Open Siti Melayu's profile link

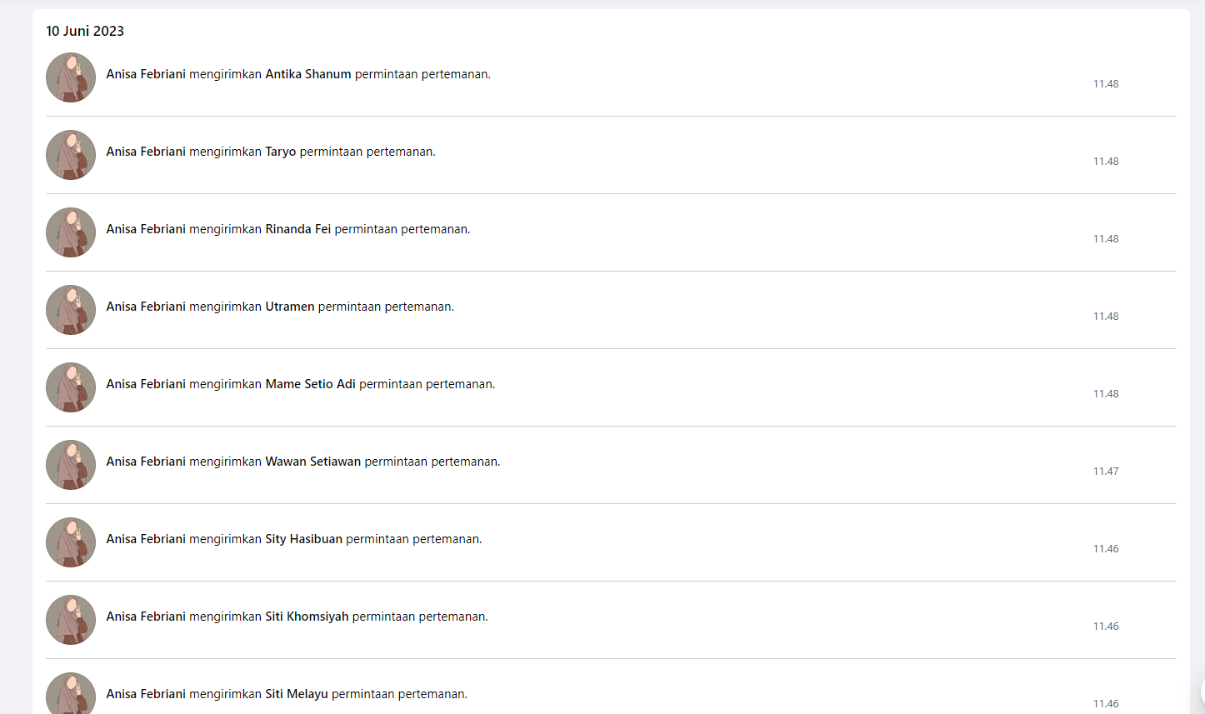297,694
